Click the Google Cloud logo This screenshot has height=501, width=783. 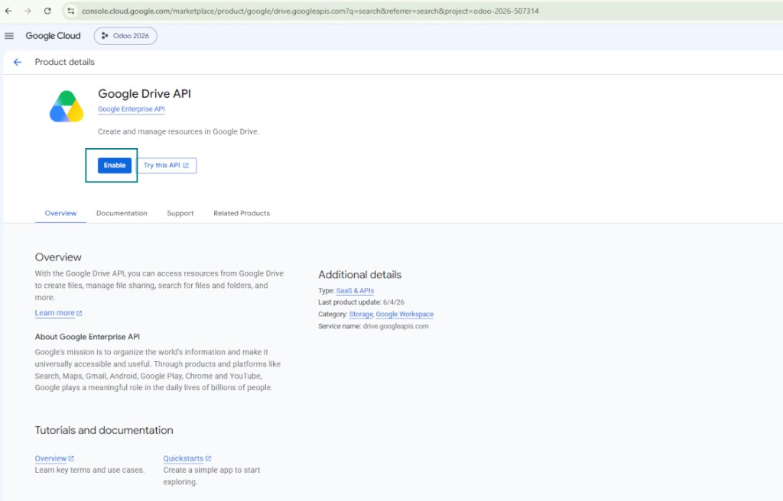tap(53, 36)
